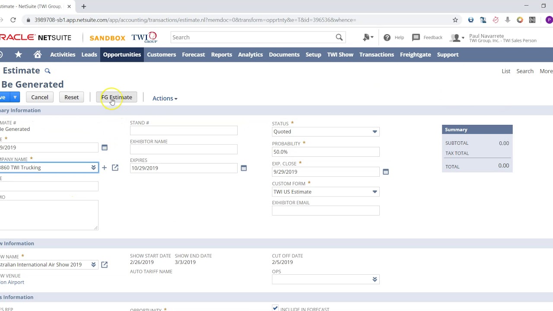
Task: Open the Expires calendar picker icon
Action: point(244,168)
